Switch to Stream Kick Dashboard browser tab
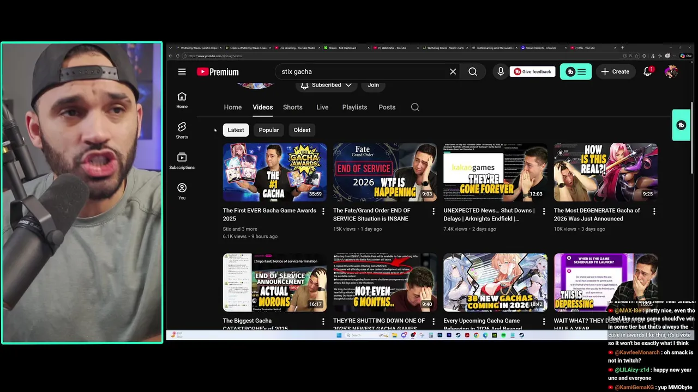 click(x=346, y=48)
